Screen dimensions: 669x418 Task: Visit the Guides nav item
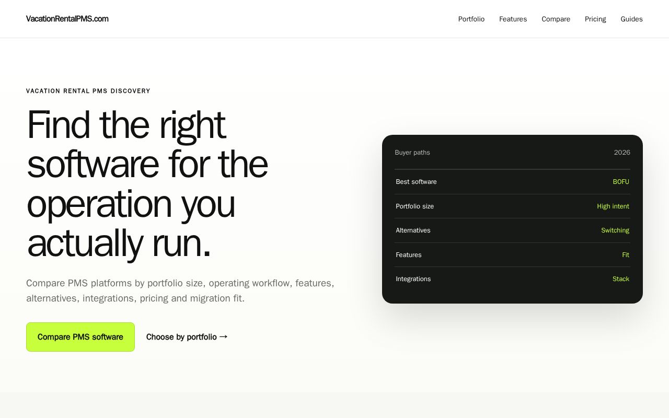pos(631,19)
